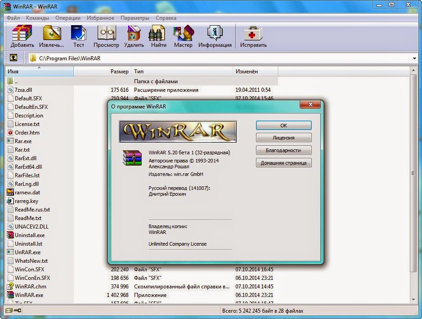The height and width of the screenshot is (319, 422).
Task: Select the 7zxa.dll file icon
Action: coord(10,90)
